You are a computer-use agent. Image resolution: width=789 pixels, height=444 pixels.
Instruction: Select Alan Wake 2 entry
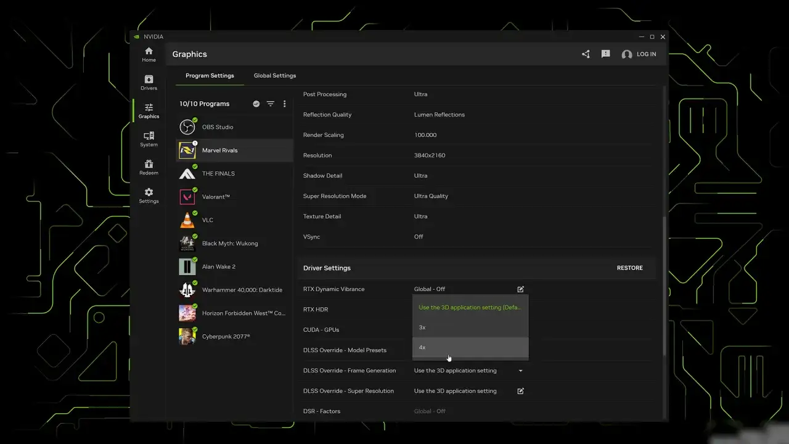[234, 267]
